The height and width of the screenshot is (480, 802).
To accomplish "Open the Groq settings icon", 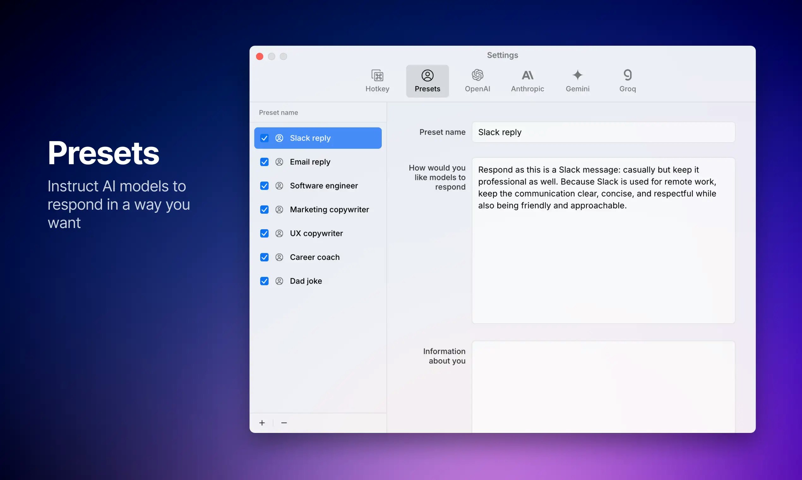I will coord(627,75).
